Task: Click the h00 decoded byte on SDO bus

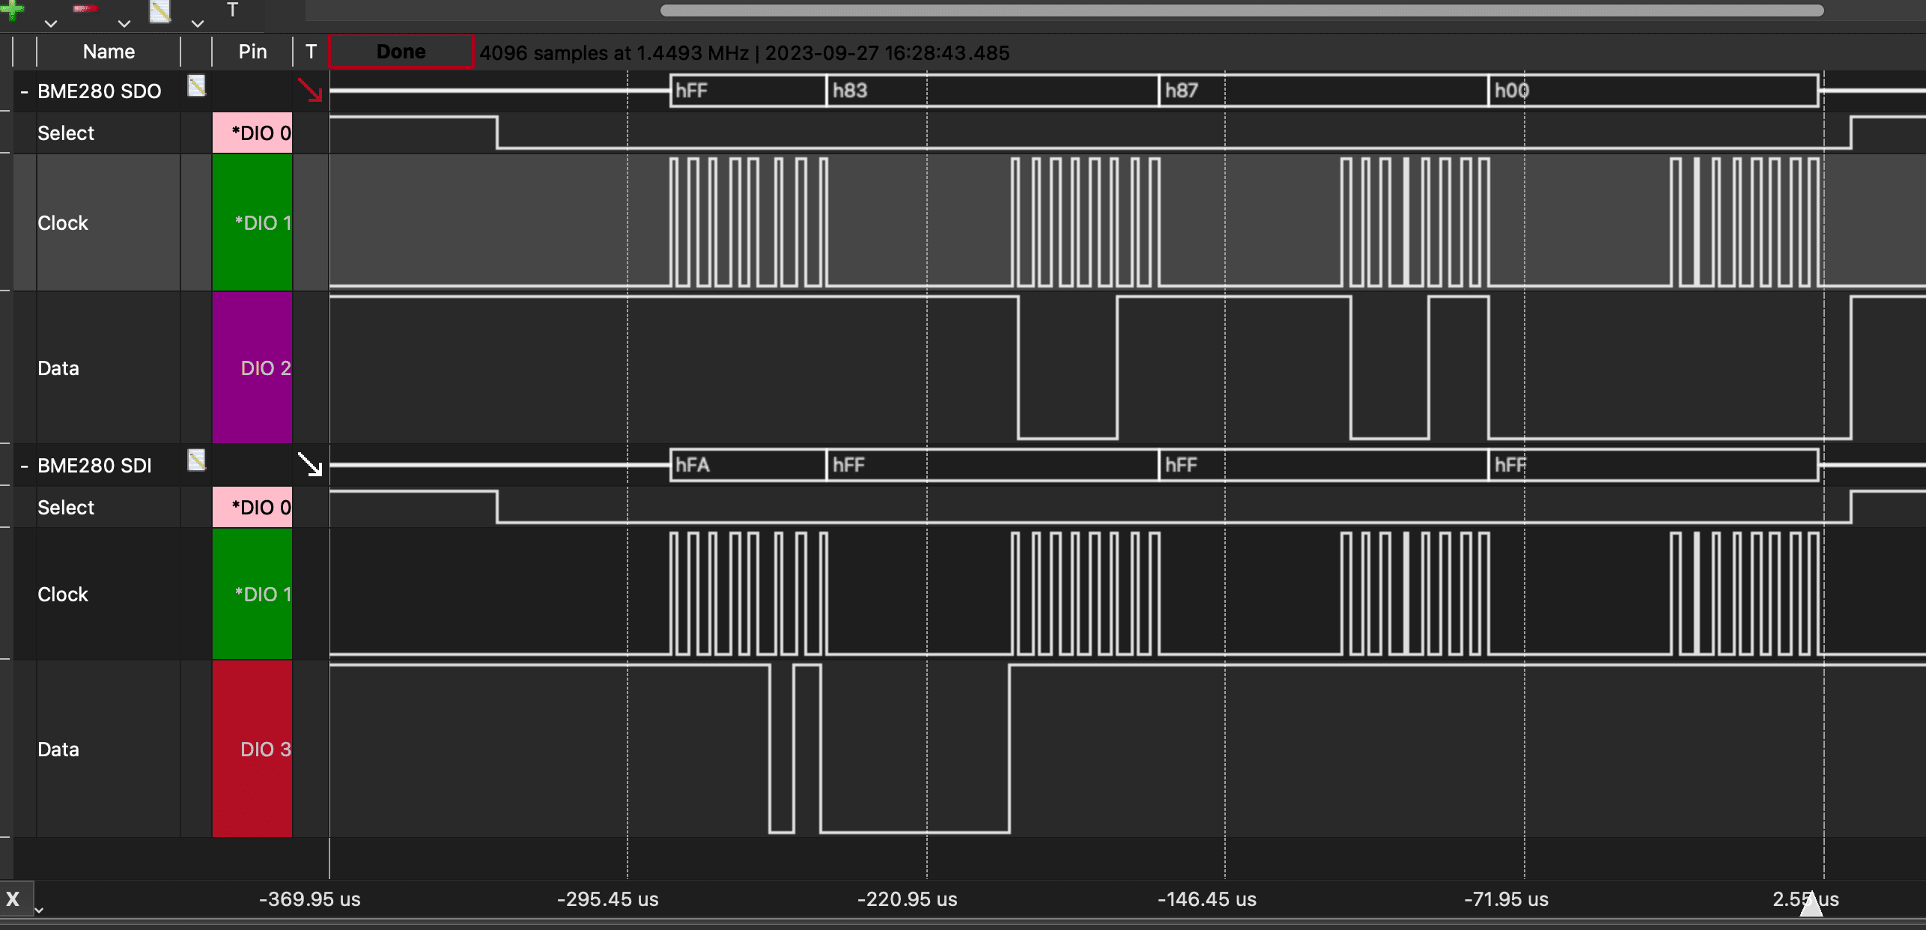Action: click(1653, 91)
